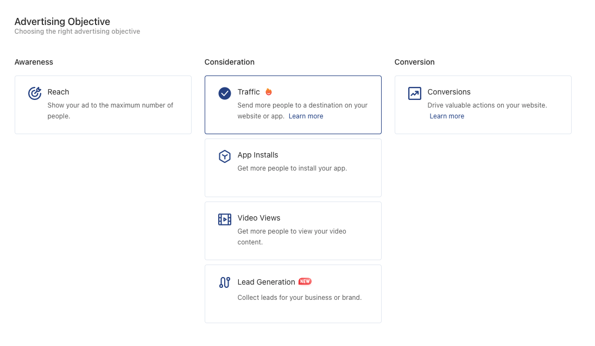Screen dimensions: 595x346
Task: Click 'Get more people to install your app' text
Action: 292,168
